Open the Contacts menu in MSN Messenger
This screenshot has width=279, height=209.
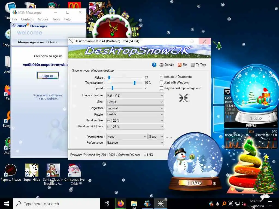tap(28, 19)
